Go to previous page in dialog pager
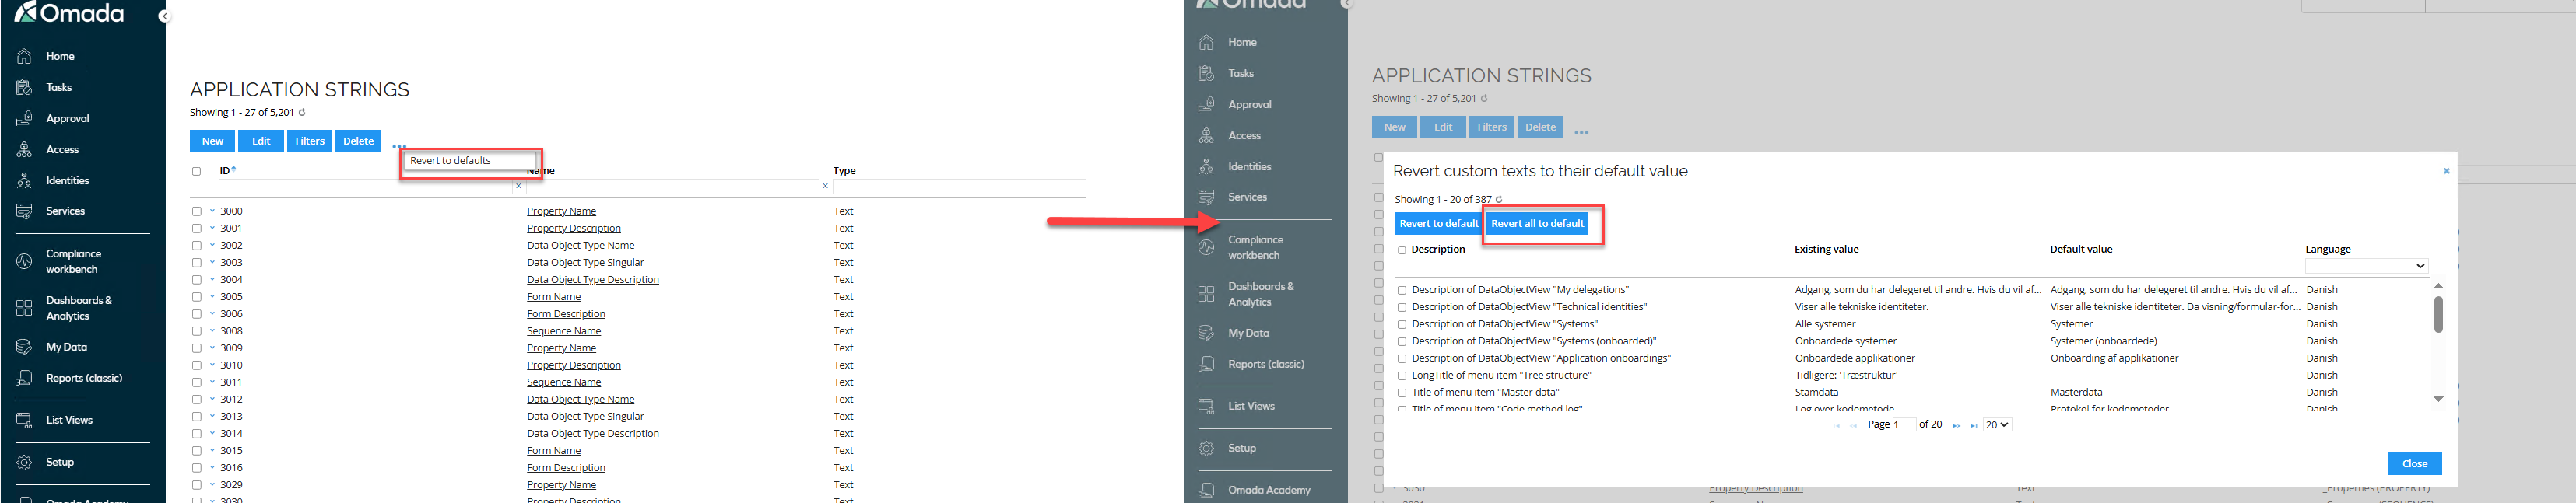 pyautogui.click(x=1854, y=426)
